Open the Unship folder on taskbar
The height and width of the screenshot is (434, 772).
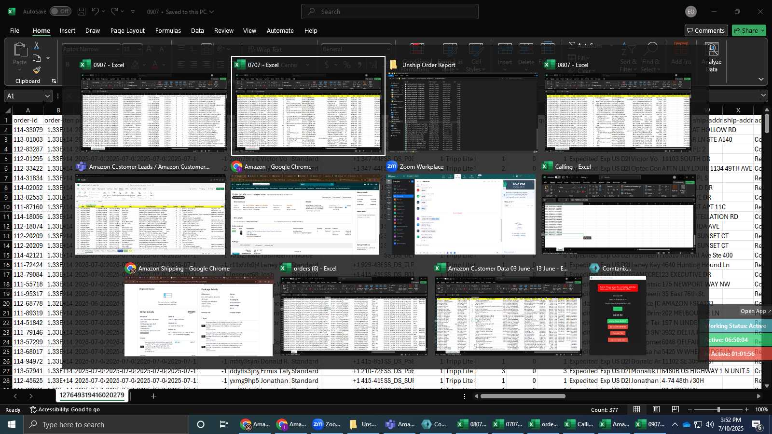pyautogui.click(x=363, y=424)
